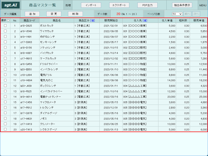Click product name インパクトレンチ
The width and height of the screenshot is (208, 156).
49,69
